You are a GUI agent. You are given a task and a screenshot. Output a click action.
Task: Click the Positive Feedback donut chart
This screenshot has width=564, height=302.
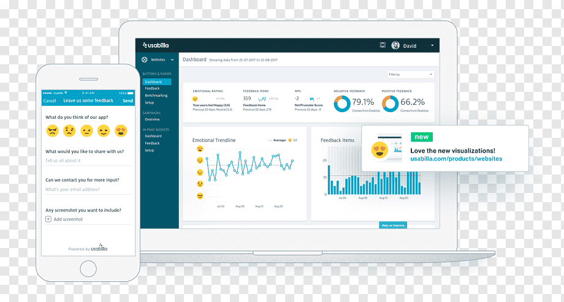[x=390, y=104]
